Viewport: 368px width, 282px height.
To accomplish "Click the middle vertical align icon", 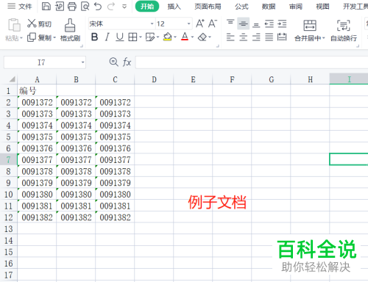I will [x=243, y=23].
